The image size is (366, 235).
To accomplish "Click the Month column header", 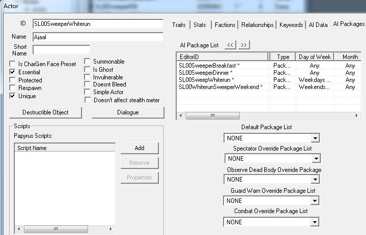I will [348, 57].
